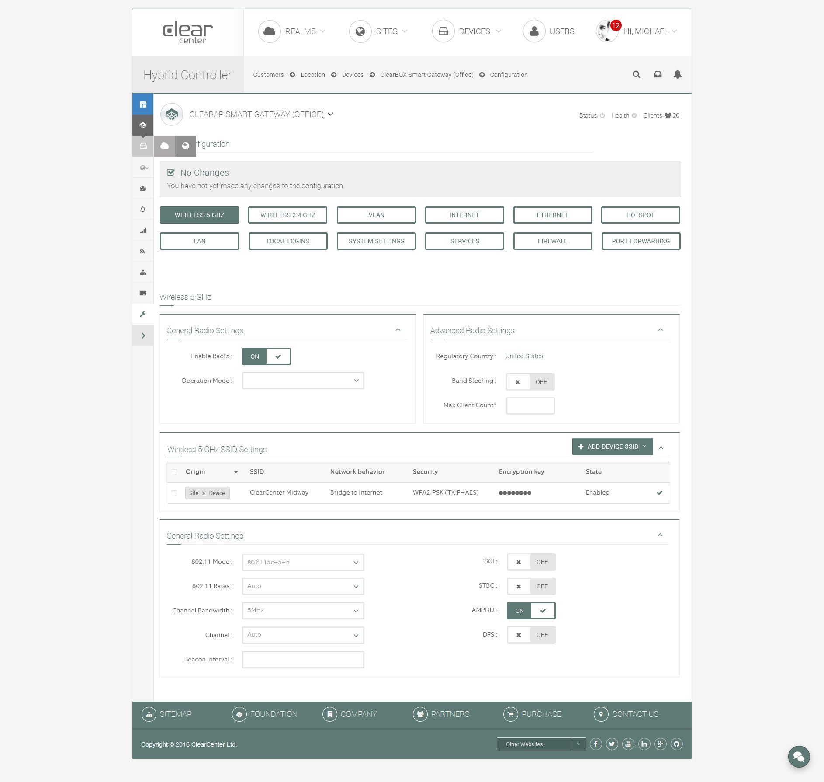Click Michael's profile avatar

[x=607, y=31]
